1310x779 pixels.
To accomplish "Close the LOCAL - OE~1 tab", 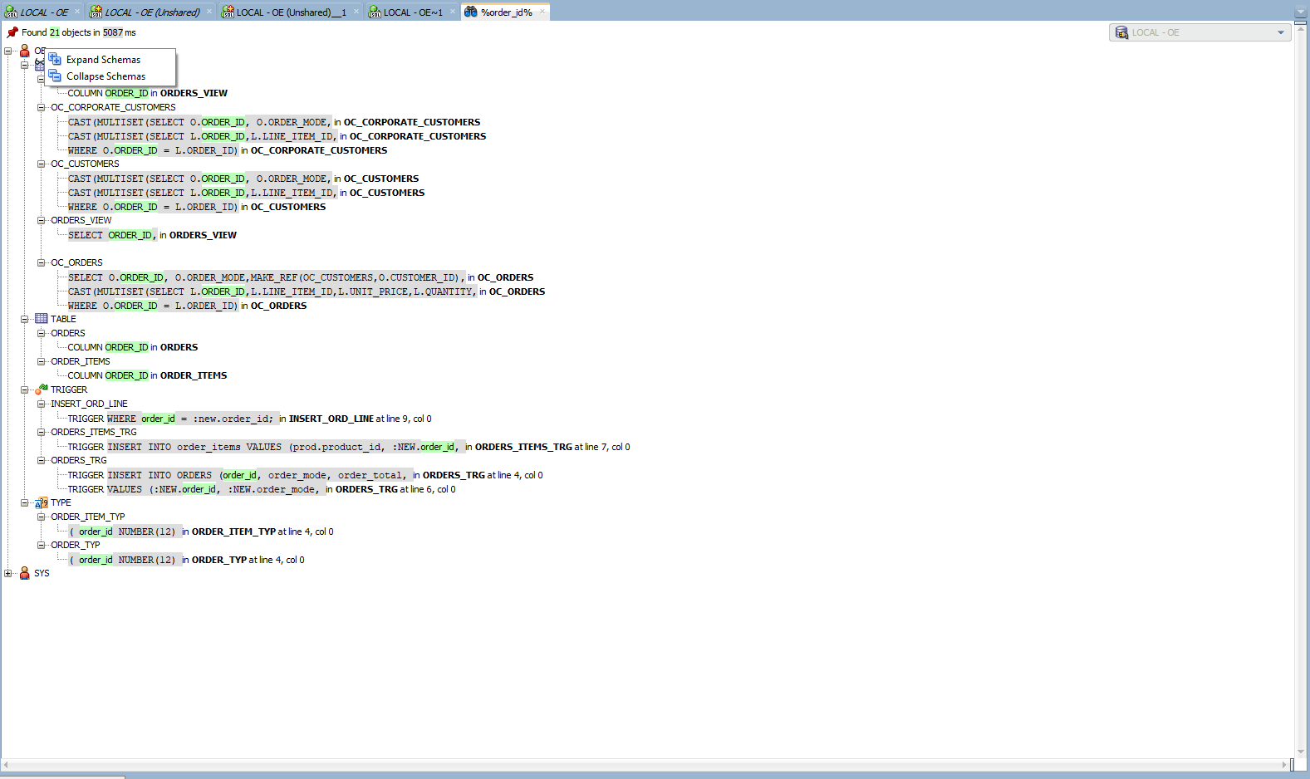I will click(x=453, y=12).
